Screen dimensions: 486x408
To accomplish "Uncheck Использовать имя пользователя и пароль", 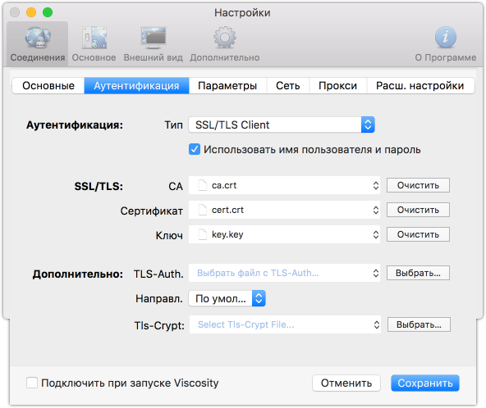I will tap(195, 149).
